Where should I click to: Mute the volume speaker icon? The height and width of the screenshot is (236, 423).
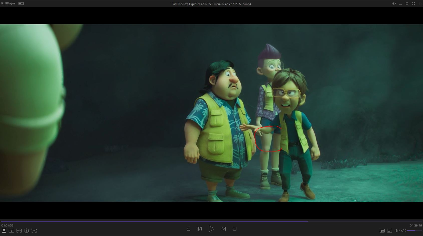[403, 231]
